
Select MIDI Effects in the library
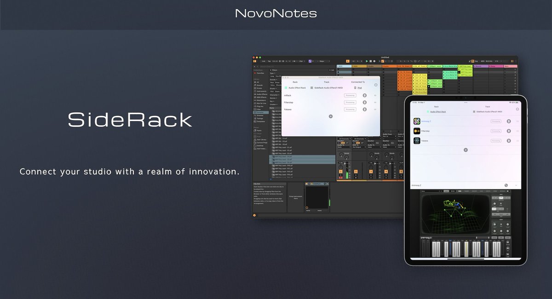pyautogui.click(x=261, y=98)
